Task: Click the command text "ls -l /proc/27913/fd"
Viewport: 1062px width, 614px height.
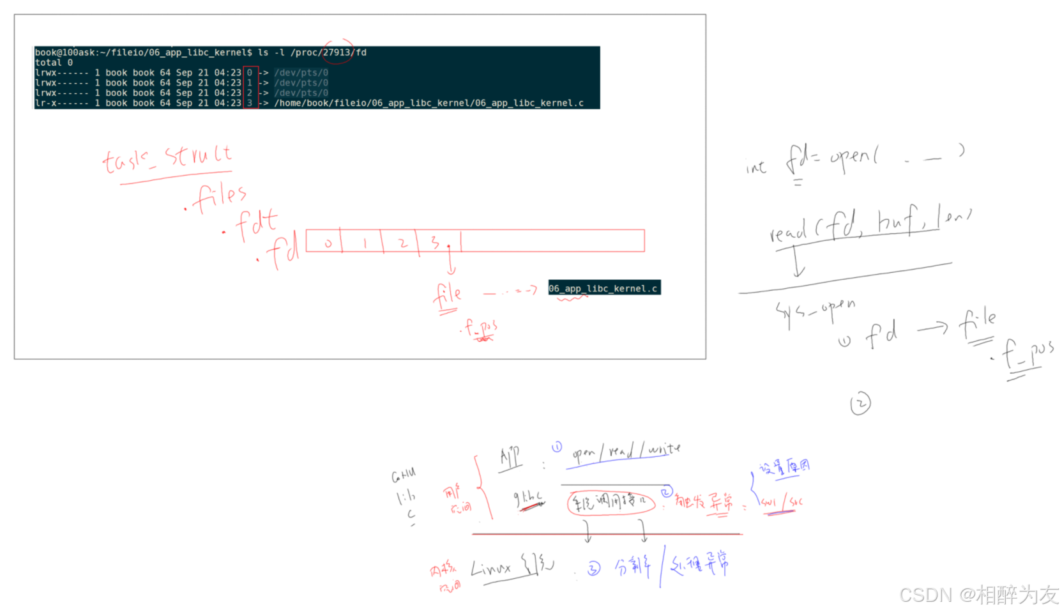Action: 312,52
